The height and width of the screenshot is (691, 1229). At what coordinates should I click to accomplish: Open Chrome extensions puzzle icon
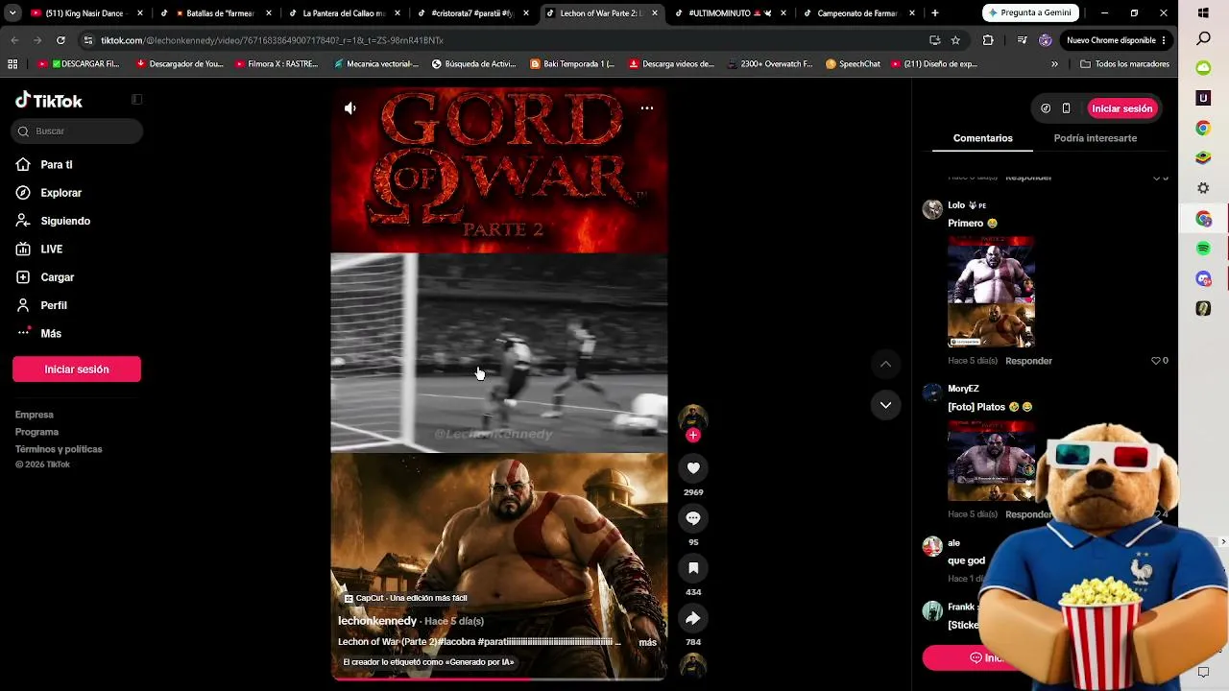coord(988,40)
